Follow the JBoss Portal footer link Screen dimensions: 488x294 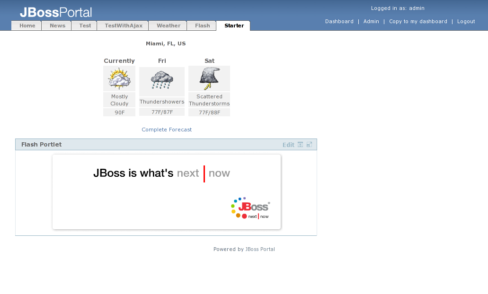[260, 249]
